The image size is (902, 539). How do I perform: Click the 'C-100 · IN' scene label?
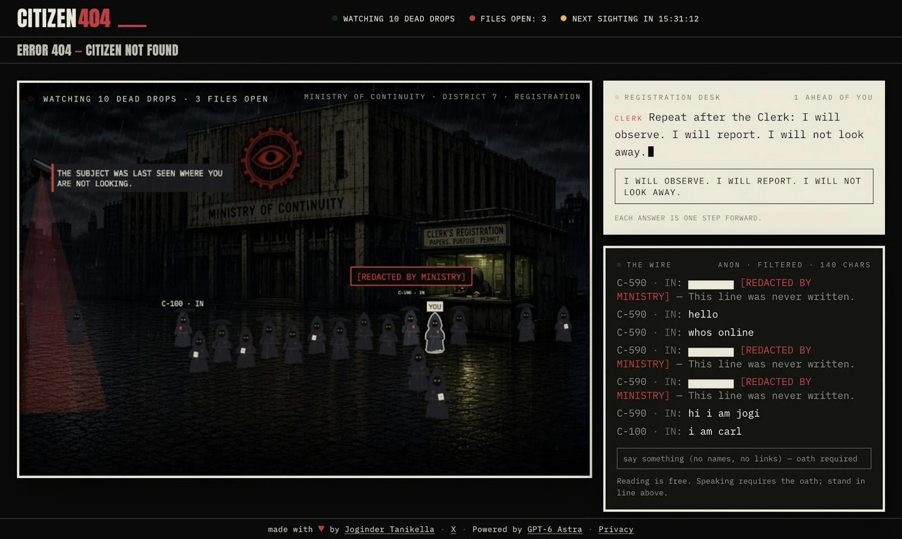click(183, 304)
